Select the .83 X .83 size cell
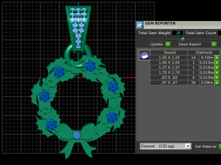Viewport: 221px width, 165px height. coord(169,77)
